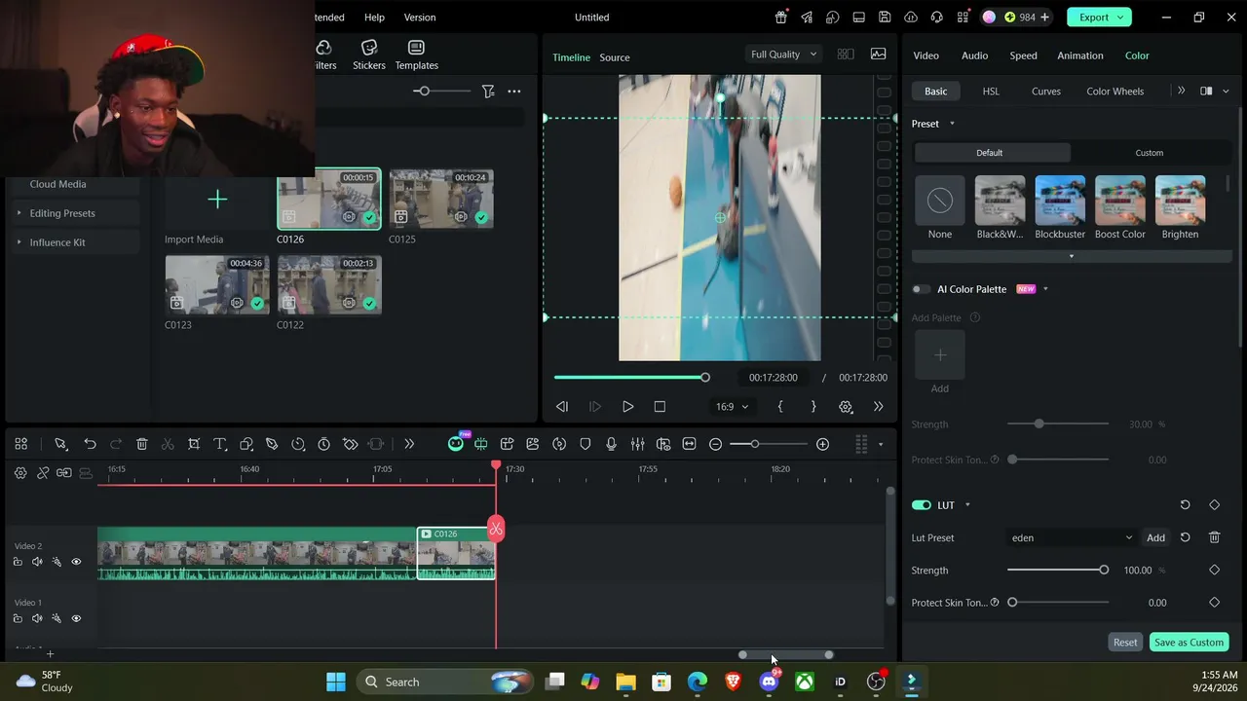Screen dimensions: 1247x701
Task: Click the microphone voiceover icon in timeline toolbar
Action: [611, 444]
